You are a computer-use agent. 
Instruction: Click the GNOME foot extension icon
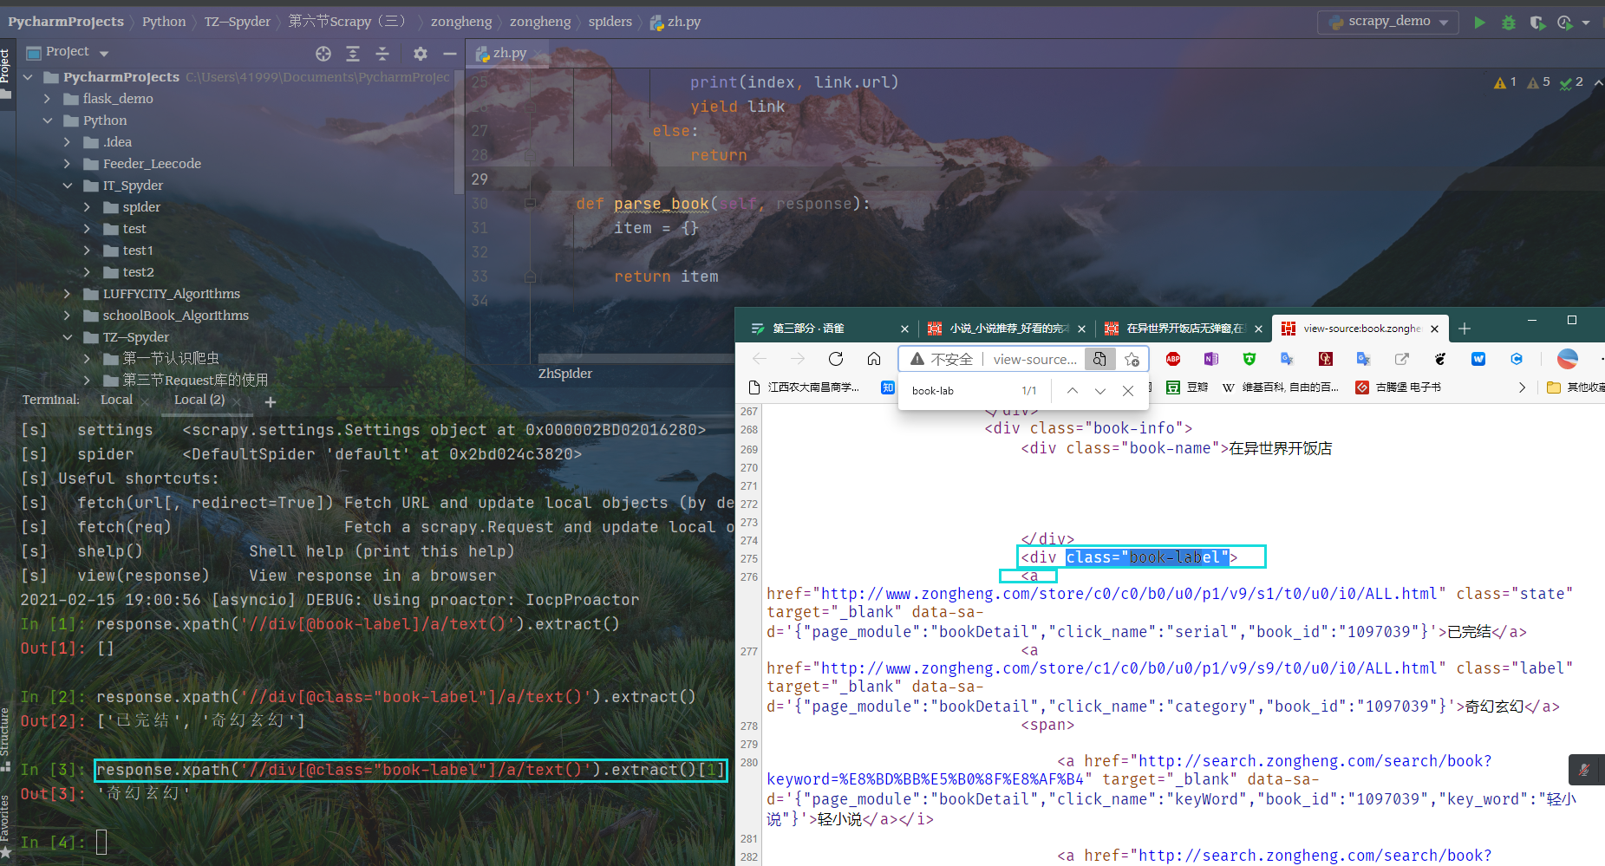[x=1440, y=359]
